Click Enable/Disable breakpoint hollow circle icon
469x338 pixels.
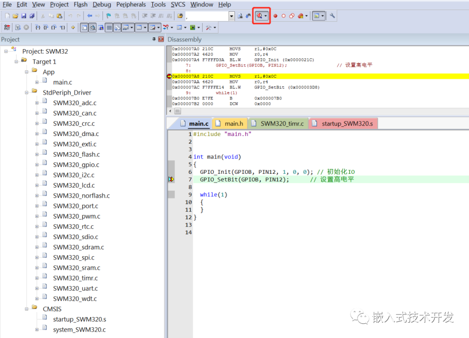coord(283,16)
